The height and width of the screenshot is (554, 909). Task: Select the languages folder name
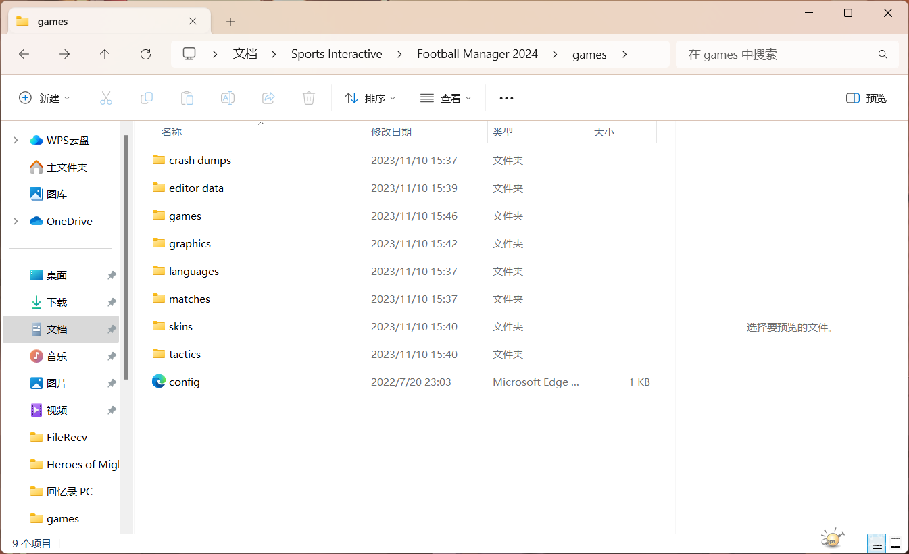[194, 271]
